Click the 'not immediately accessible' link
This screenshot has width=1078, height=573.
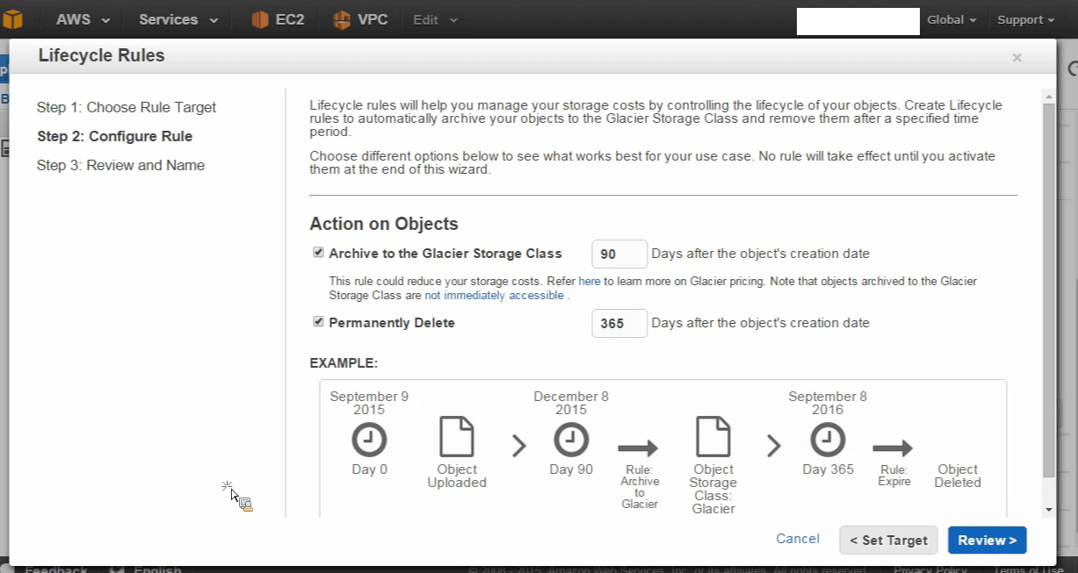[494, 296]
